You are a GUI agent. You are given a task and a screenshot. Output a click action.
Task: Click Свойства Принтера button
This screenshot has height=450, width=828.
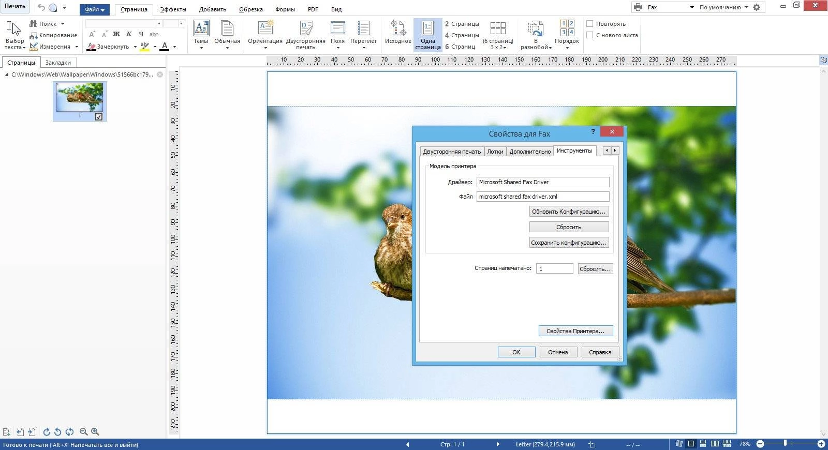coord(575,331)
